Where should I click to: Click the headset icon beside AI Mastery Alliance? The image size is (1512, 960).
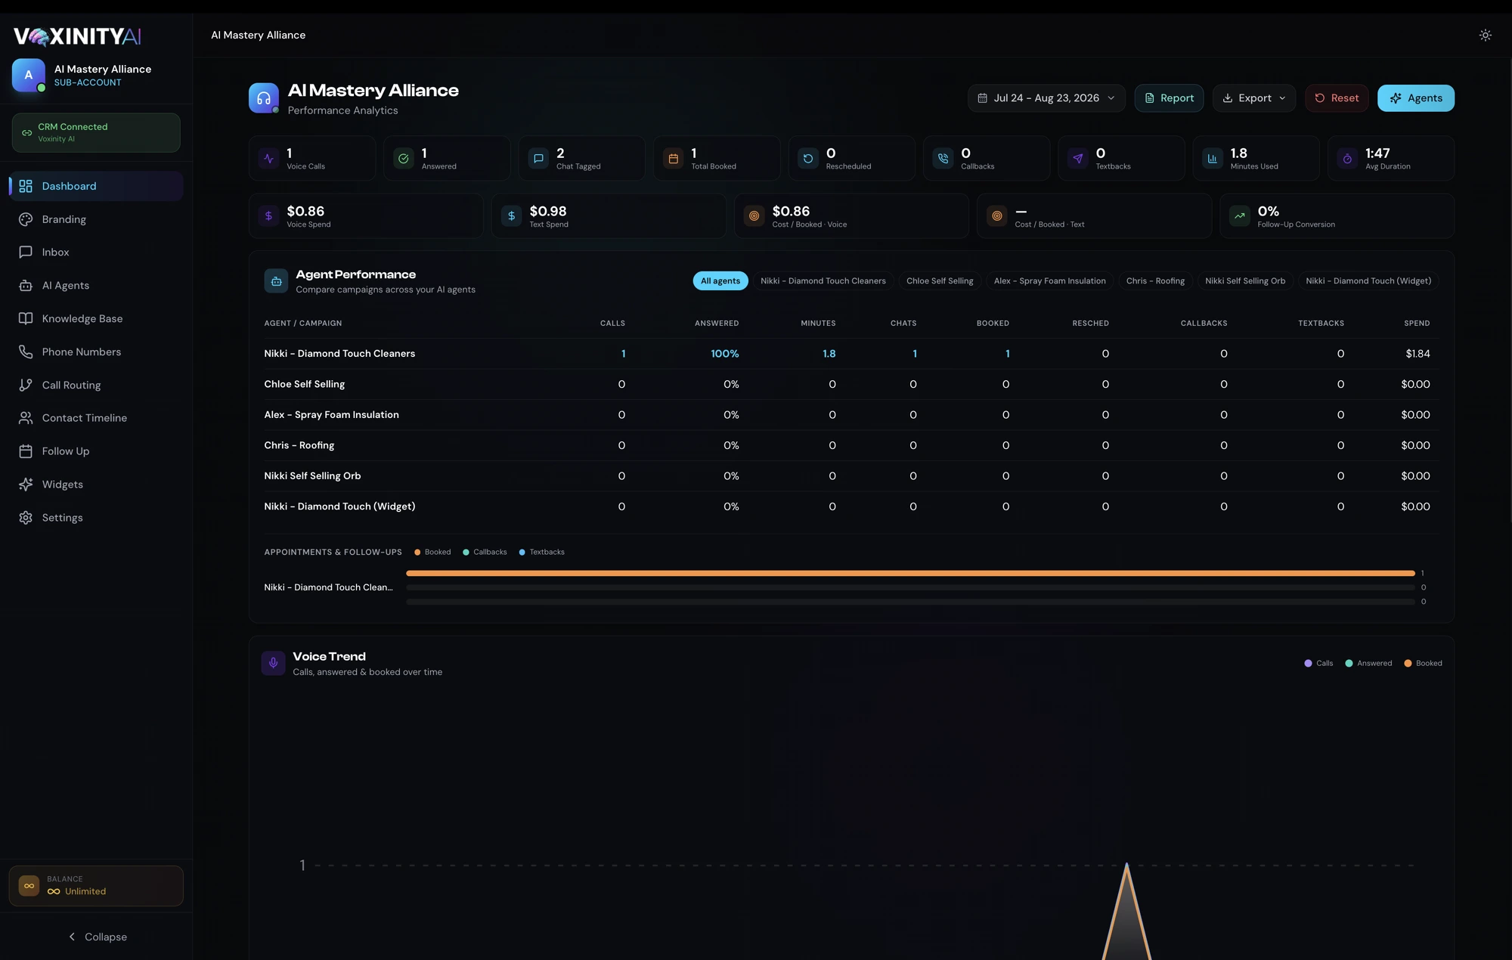(x=264, y=98)
